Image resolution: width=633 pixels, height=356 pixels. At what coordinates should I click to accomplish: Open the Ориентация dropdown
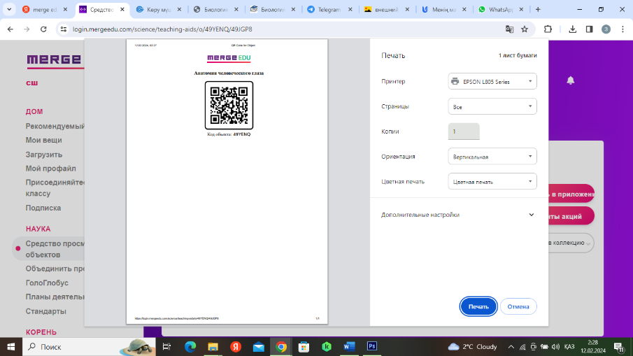[492, 157]
